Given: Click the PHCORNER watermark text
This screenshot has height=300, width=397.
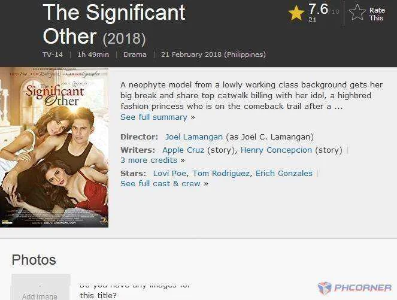Looking at the screenshot, I should click(x=362, y=288).
